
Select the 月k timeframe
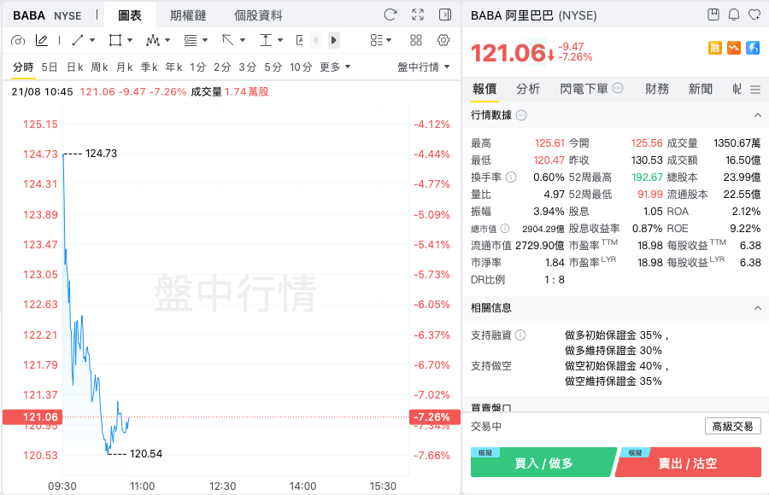[x=125, y=67]
